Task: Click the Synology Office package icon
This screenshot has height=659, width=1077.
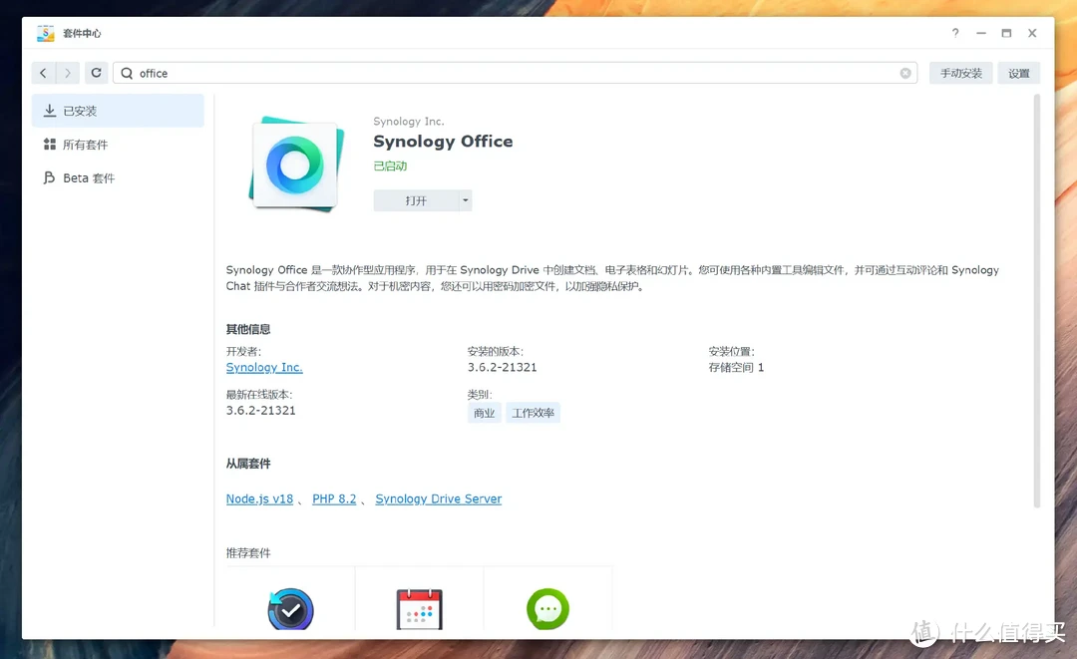Action: click(296, 165)
